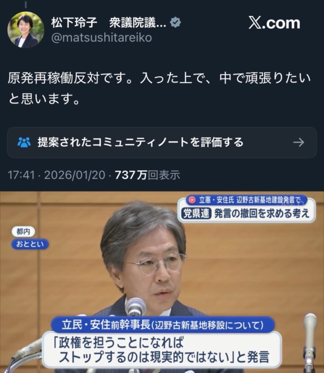Click the 2026/01/20 post date

[75, 175]
